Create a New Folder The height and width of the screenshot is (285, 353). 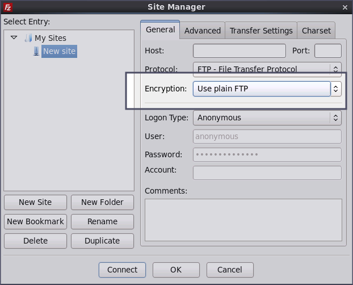point(102,202)
